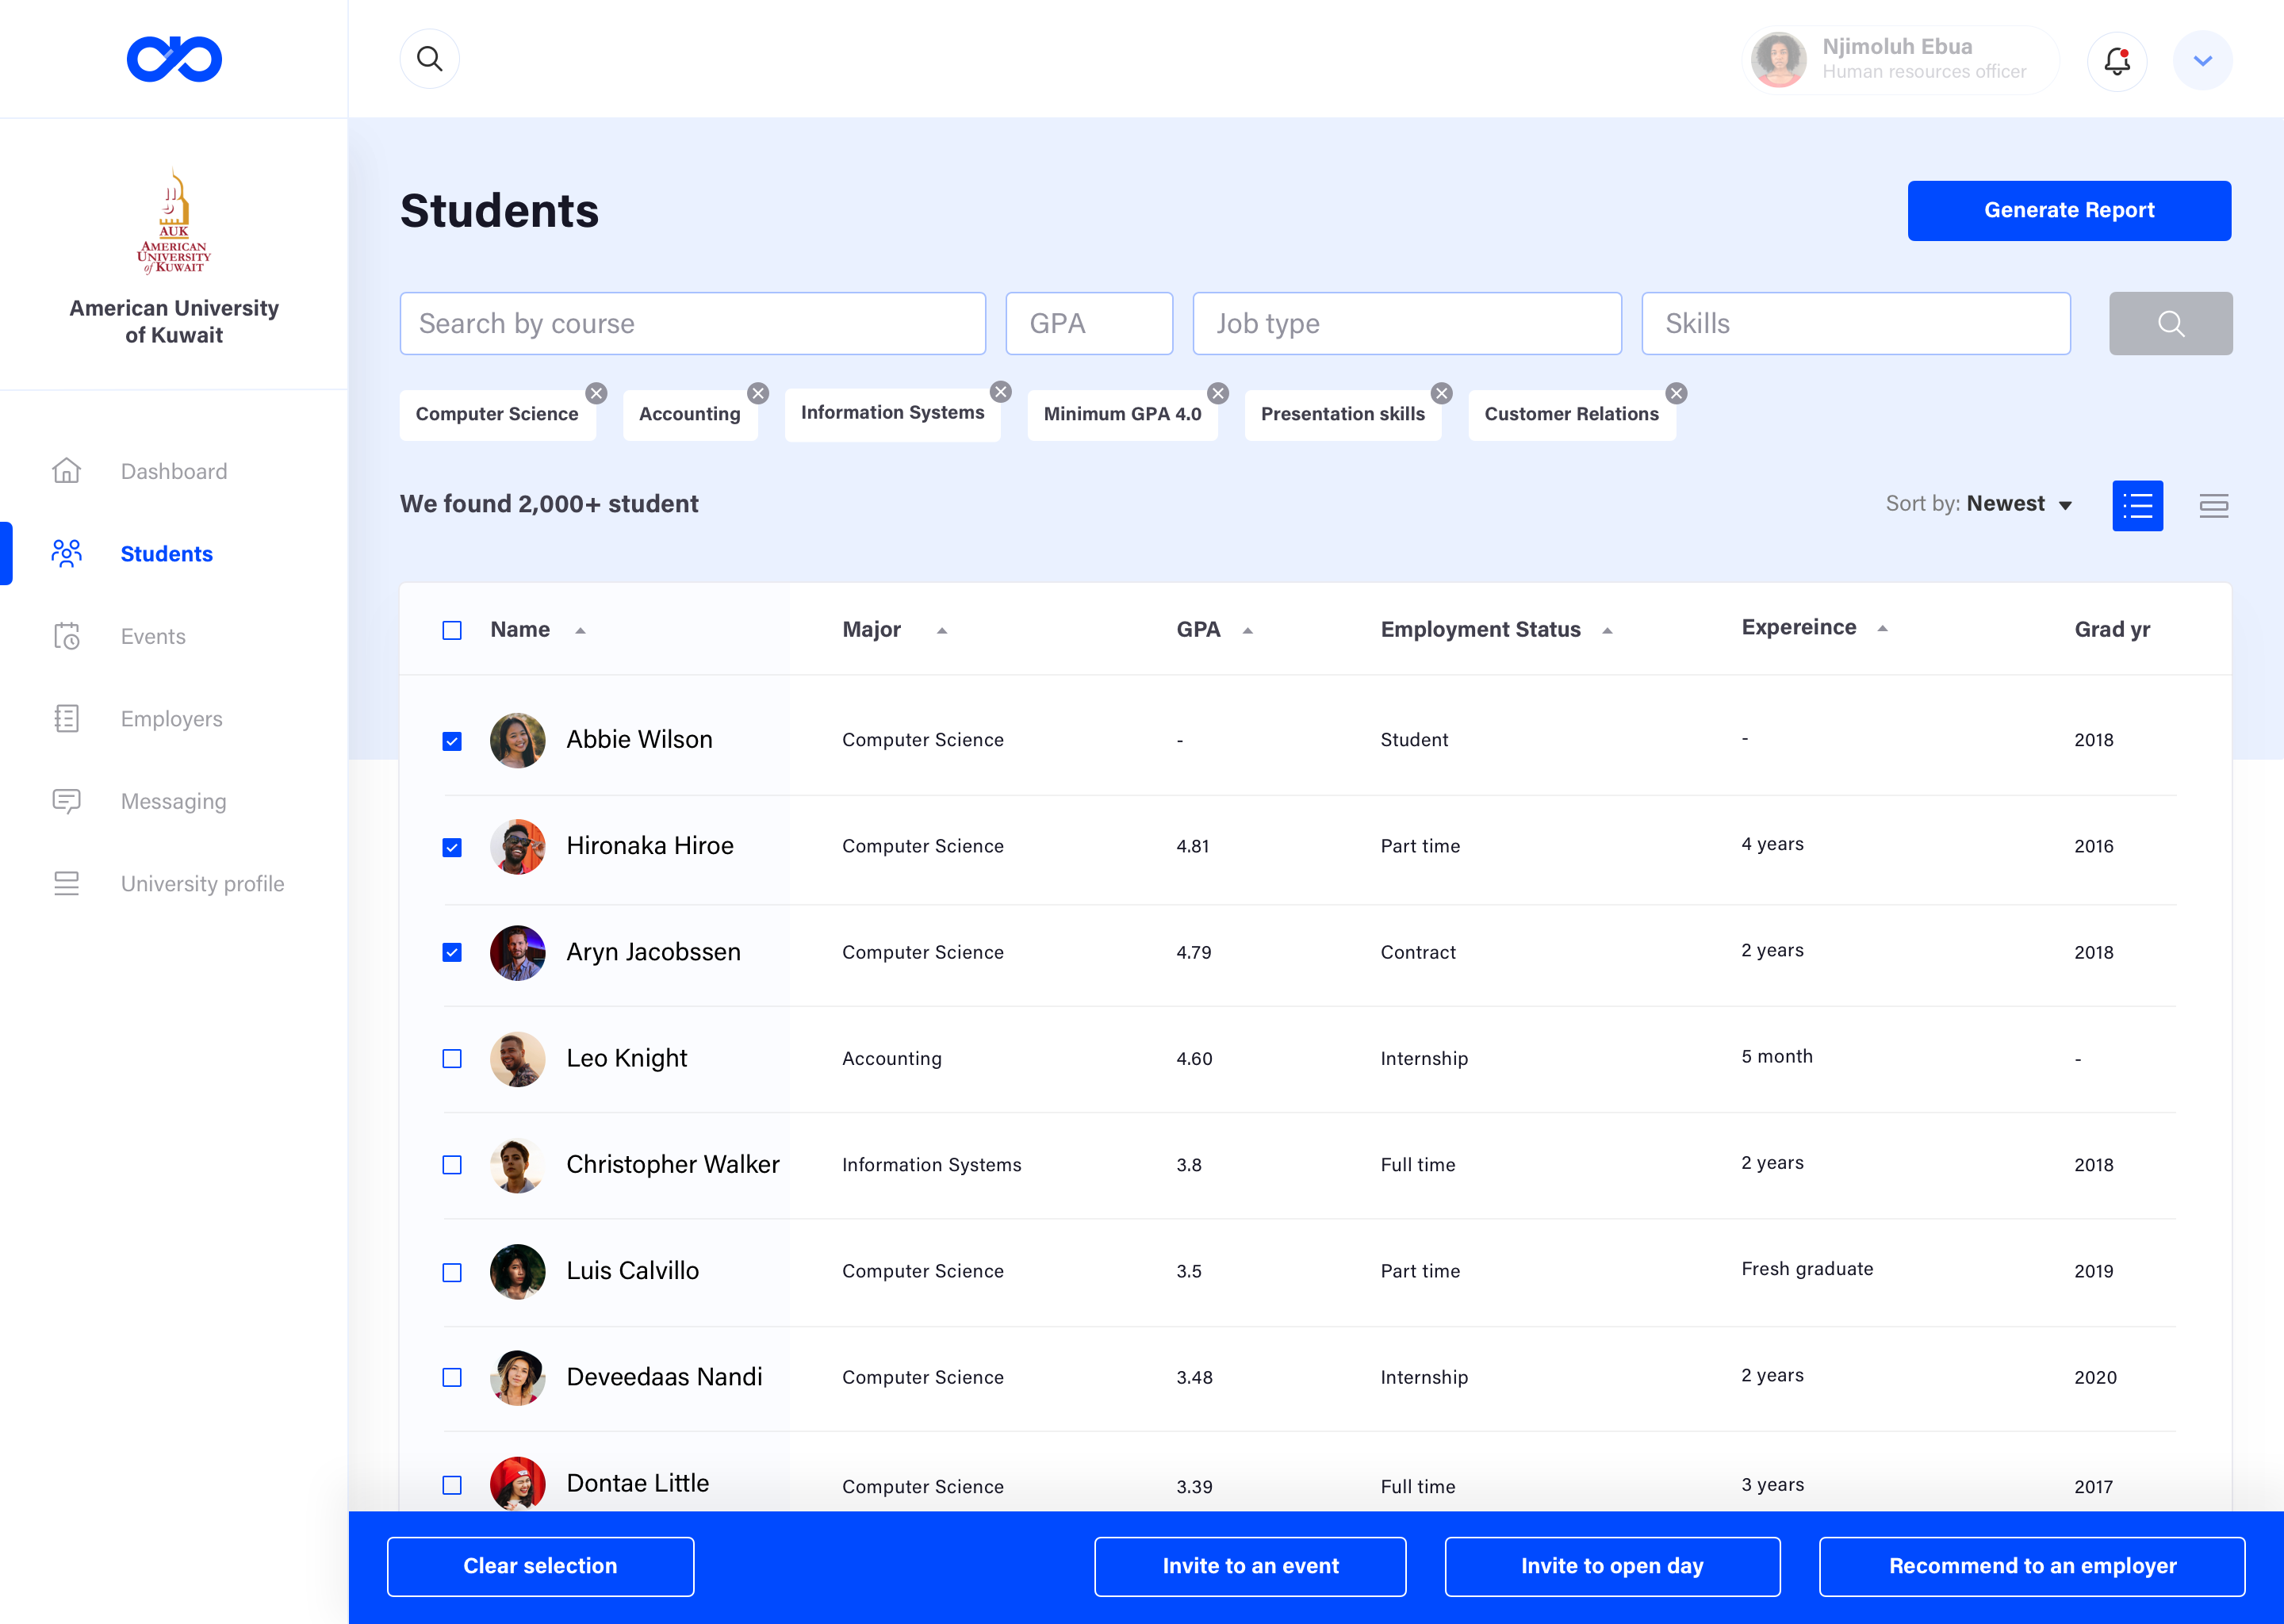Viewport: 2284px width, 1624px height.
Task: Open the global search magnifier in header
Action: (x=429, y=58)
